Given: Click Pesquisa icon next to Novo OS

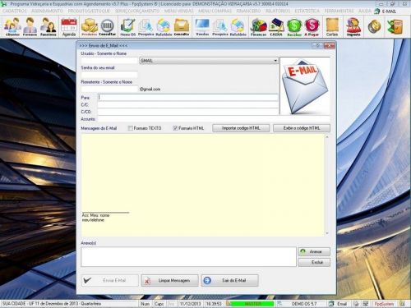Looking at the screenshot, I should coord(145,27).
